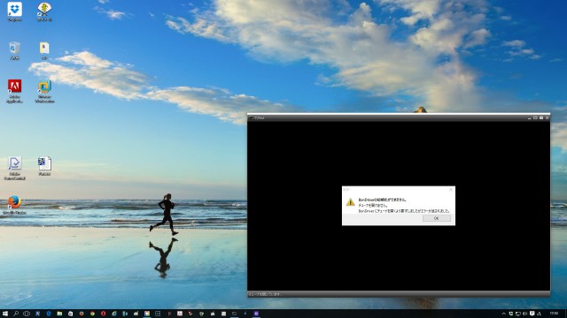Open the Action Center notification icon
This screenshot has height=318, width=567.
(532, 314)
